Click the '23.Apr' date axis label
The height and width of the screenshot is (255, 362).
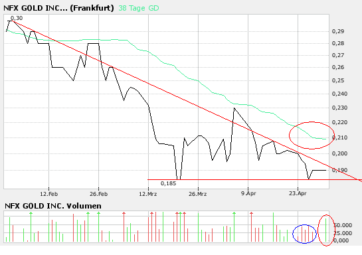(x=298, y=193)
